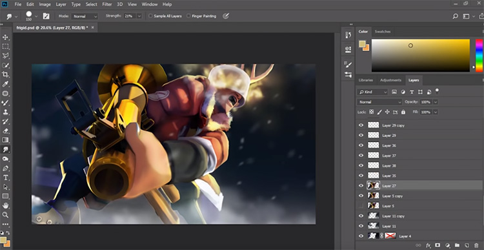Screen dimensions: 484x250
Task: Hide Layer 29 copy visibility eye
Action: point(361,125)
